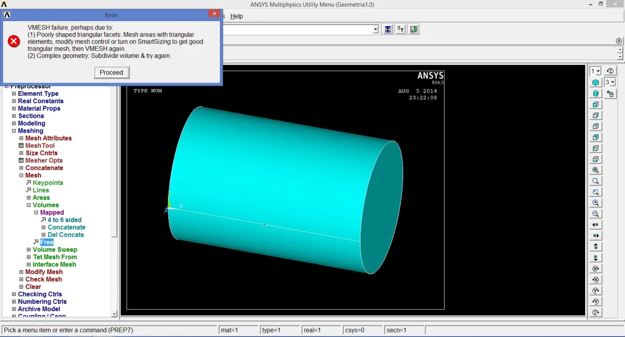Expand the Areas node under Mesh
This screenshot has width=625, height=337.
29,198
